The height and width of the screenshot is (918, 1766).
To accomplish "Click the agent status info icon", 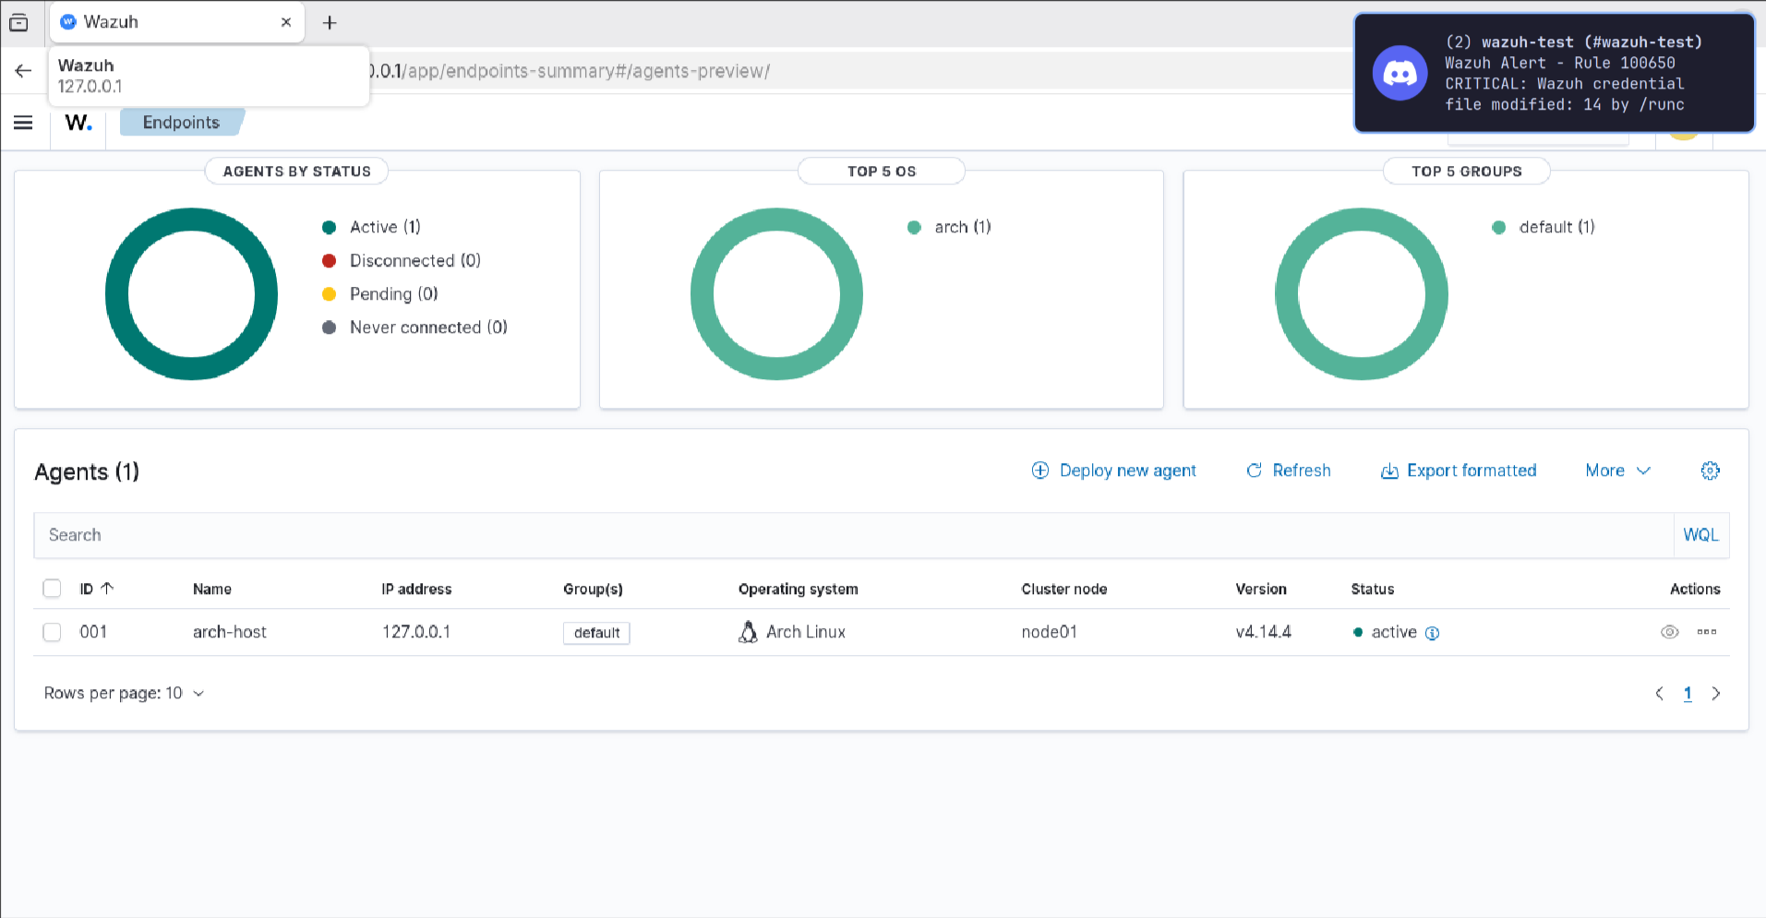I will (x=1432, y=633).
